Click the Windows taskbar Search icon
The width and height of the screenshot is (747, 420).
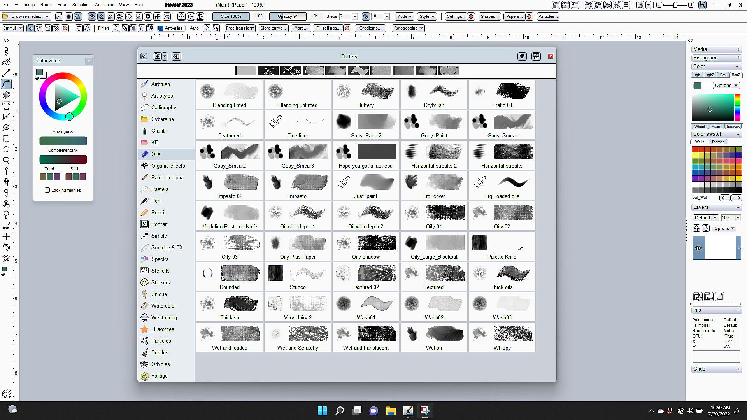[x=340, y=411]
